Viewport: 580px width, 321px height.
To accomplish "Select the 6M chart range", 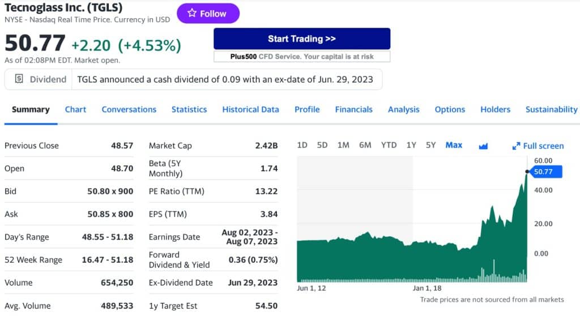I will pyautogui.click(x=365, y=145).
